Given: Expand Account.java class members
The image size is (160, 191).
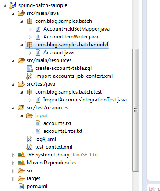Looking at the screenshot, I should (30, 53).
